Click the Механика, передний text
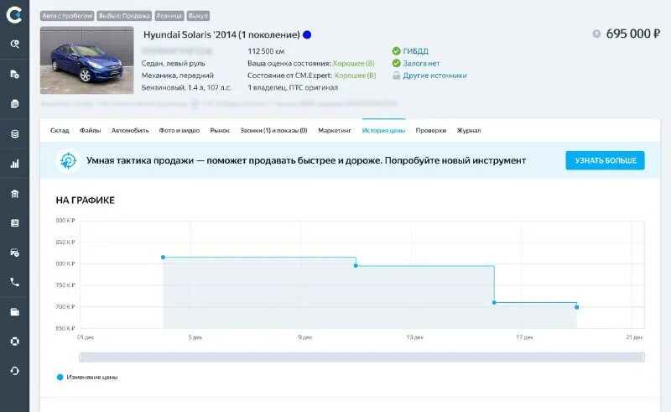 tap(178, 76)
